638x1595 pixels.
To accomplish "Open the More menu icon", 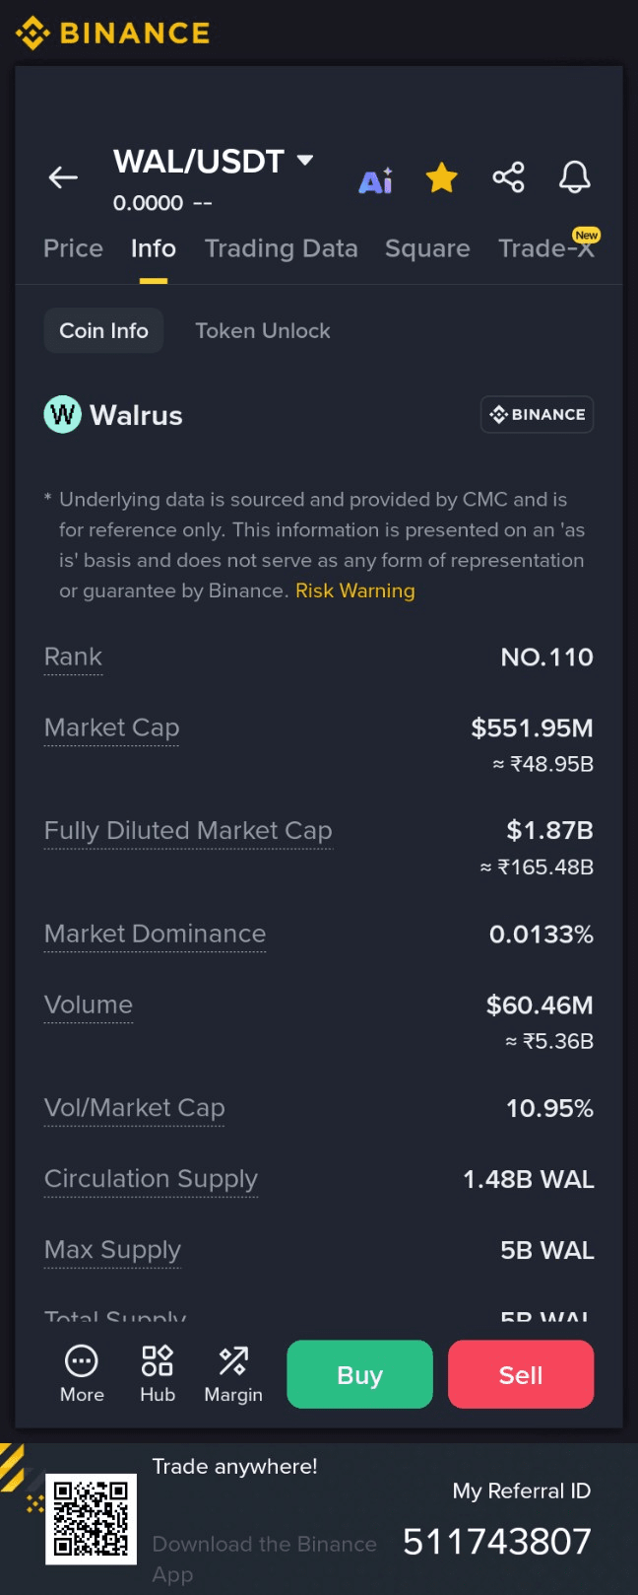I will [x=82, y=1361].
